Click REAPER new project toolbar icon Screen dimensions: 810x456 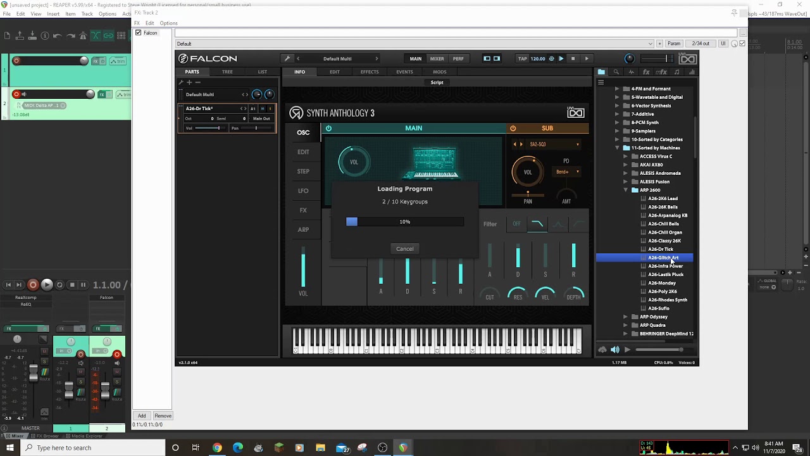coord(7,36)
